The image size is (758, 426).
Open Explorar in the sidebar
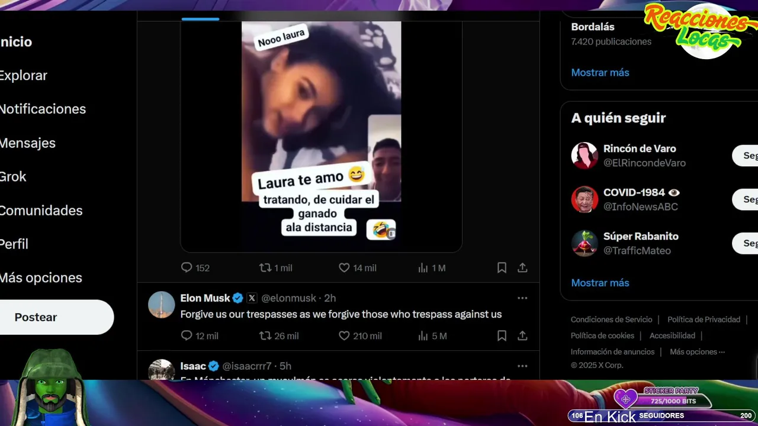coord(24,76)
